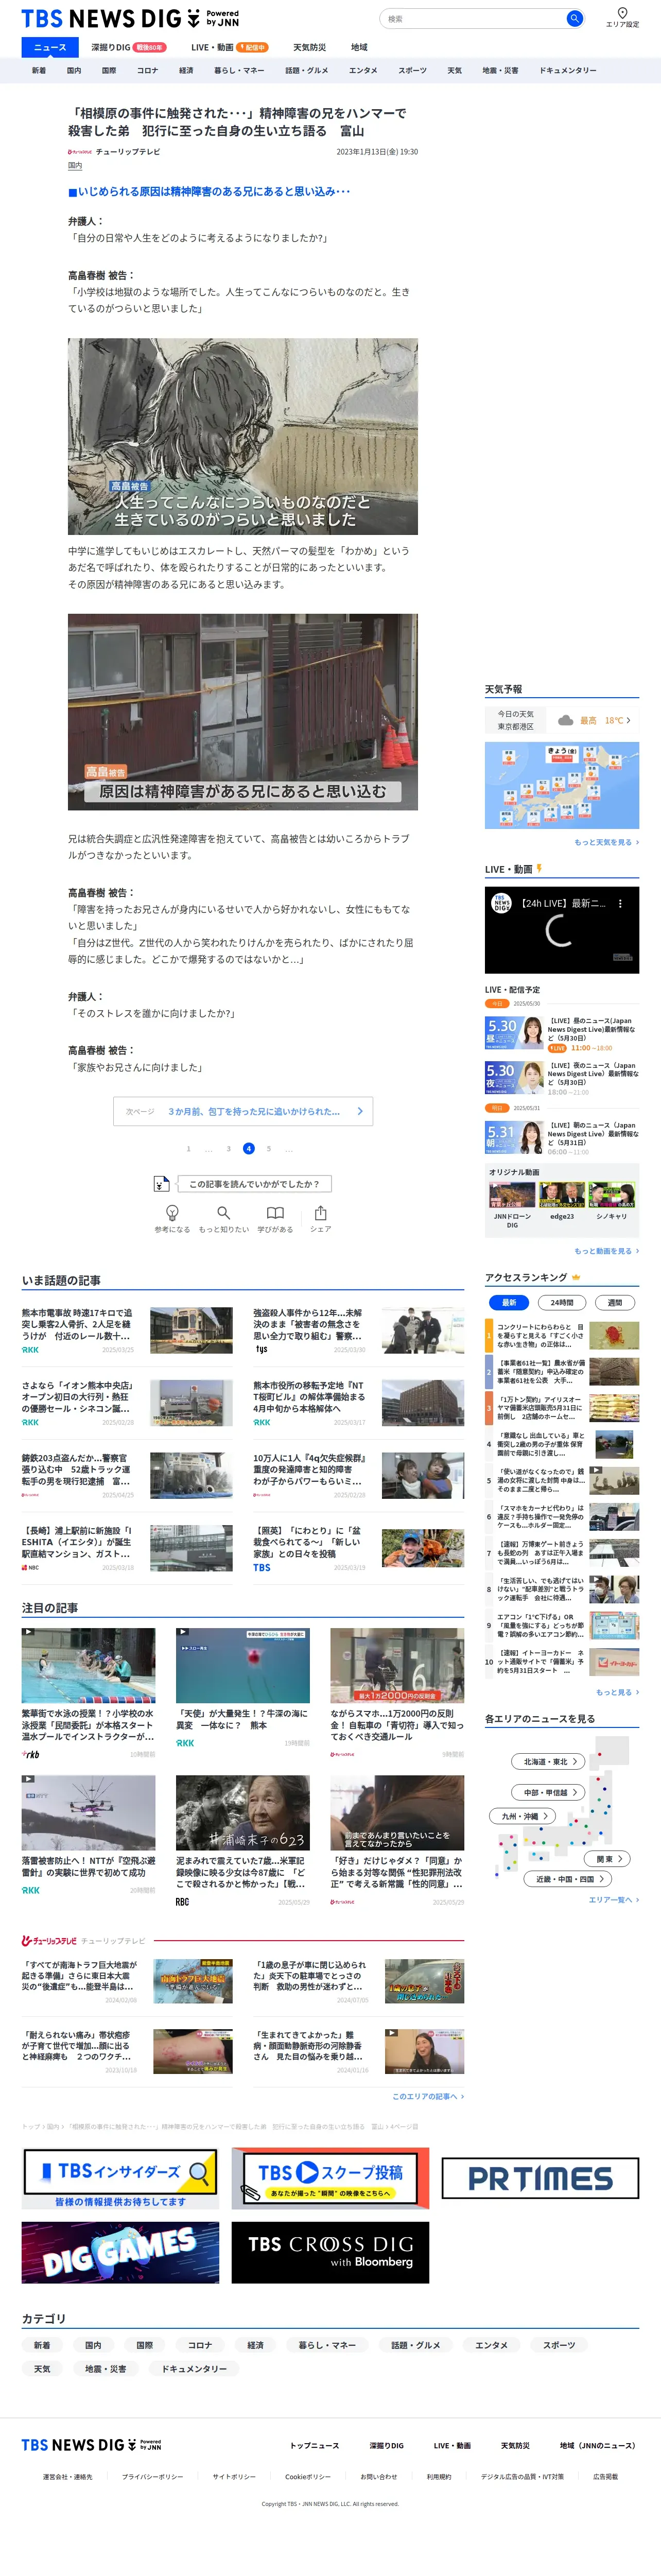The height and width of the screenshot is (2576, 661).
Task: Click the search input field
Action: [x=473, y=18]
